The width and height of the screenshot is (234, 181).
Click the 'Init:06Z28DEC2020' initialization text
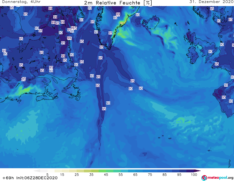click(37, 178)
